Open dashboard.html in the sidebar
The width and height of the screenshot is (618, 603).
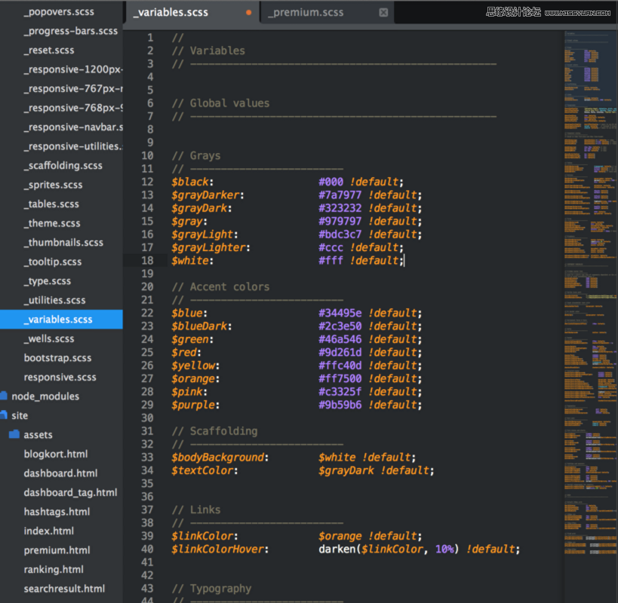tap(60, 473)
